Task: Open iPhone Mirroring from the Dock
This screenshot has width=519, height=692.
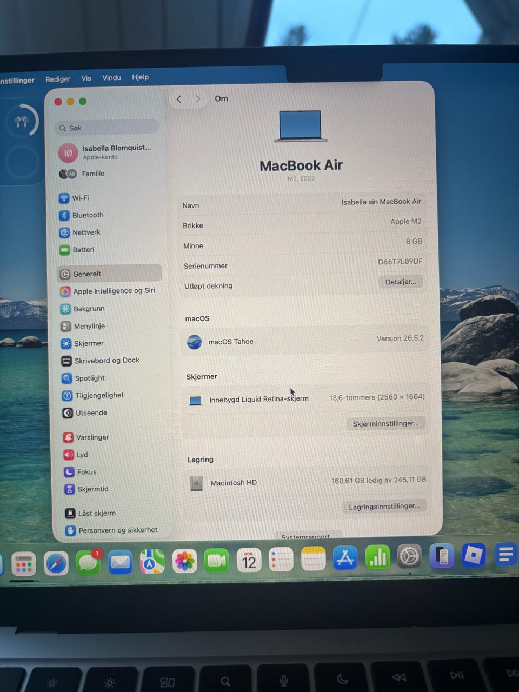Action: point(442,555)
